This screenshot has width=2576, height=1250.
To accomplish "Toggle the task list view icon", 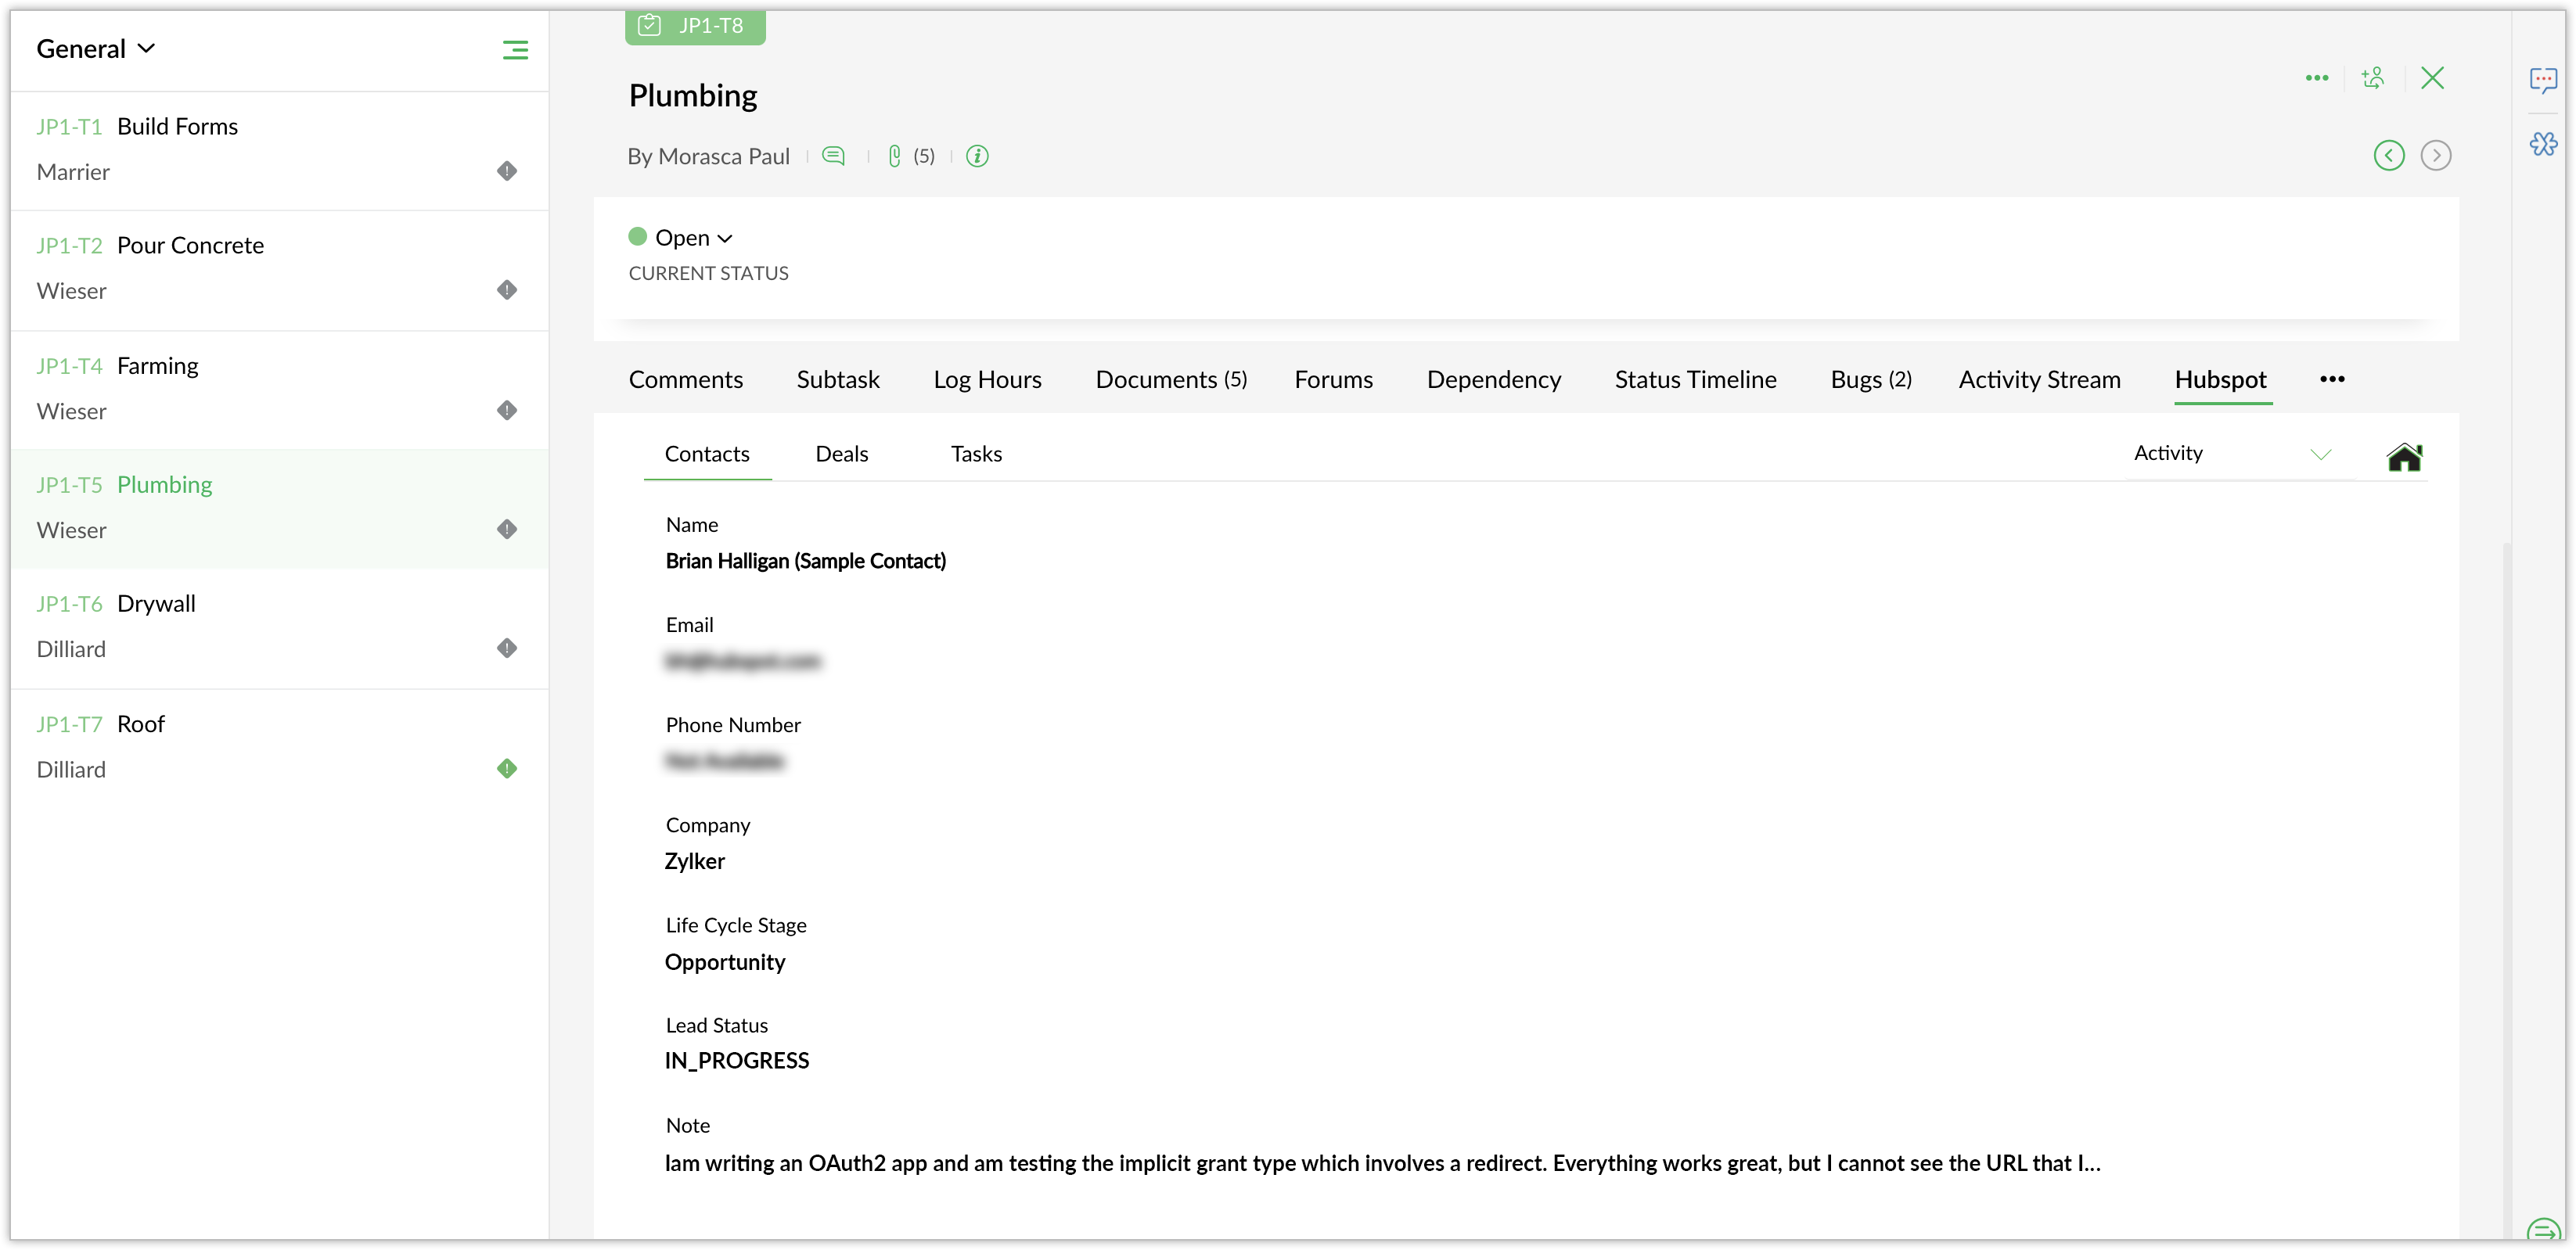I will click(x=515, y=49).
